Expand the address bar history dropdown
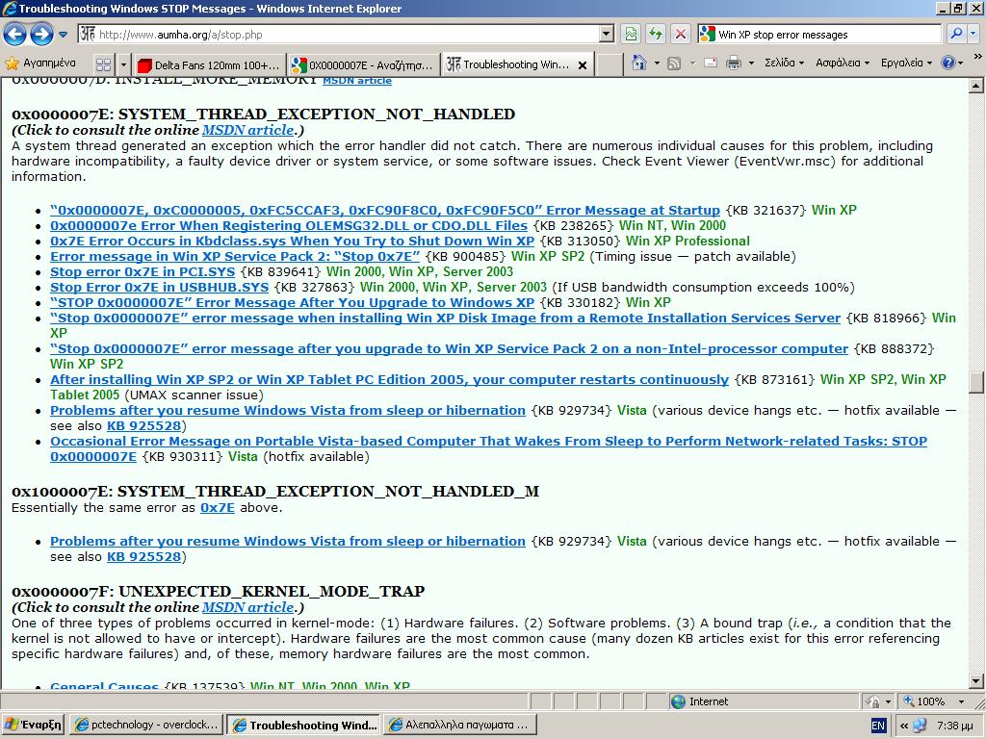 pos(607,34)
